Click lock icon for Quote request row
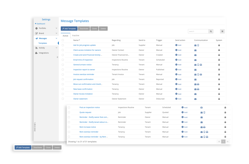The height and width of the screenshot is (164, 249). click(x=225, y=113)
